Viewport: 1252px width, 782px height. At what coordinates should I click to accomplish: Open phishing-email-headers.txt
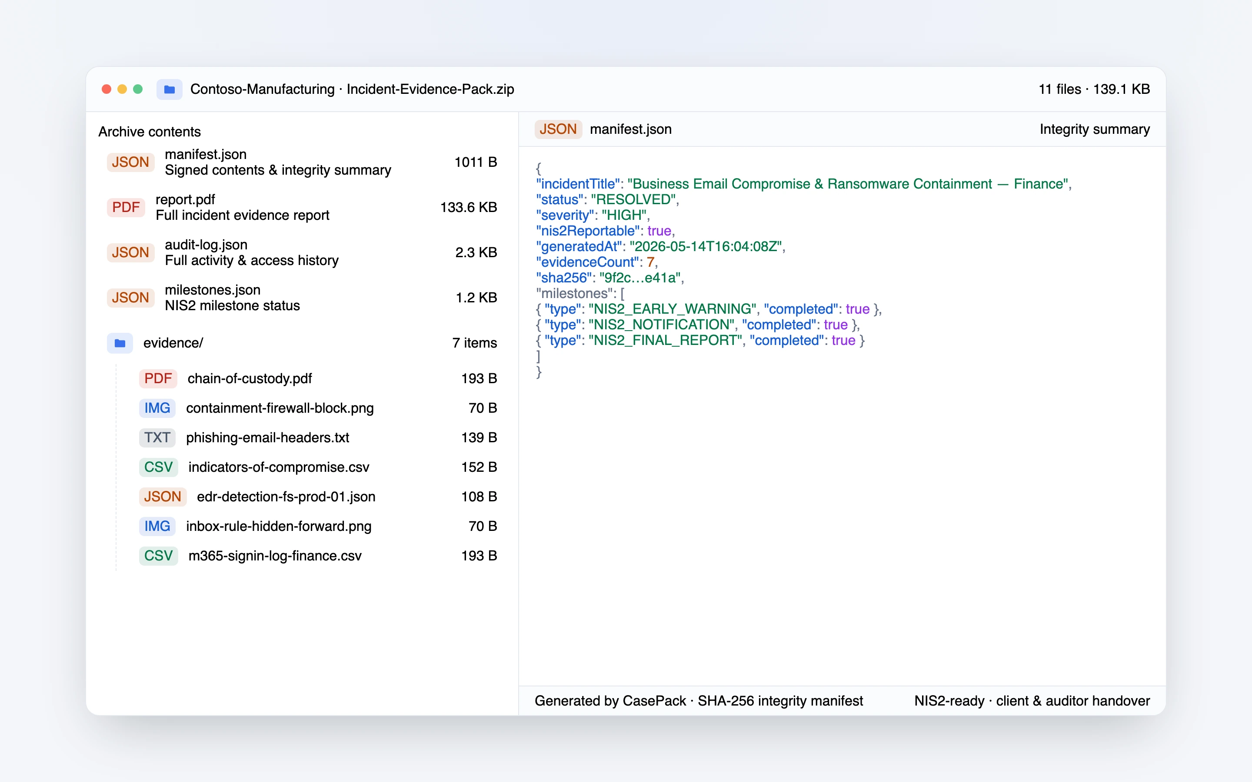click(x=318, y=437)
